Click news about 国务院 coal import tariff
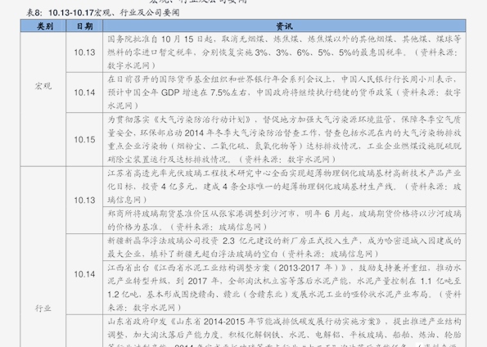This screenshot has height=347, width=487. point(284,52)
